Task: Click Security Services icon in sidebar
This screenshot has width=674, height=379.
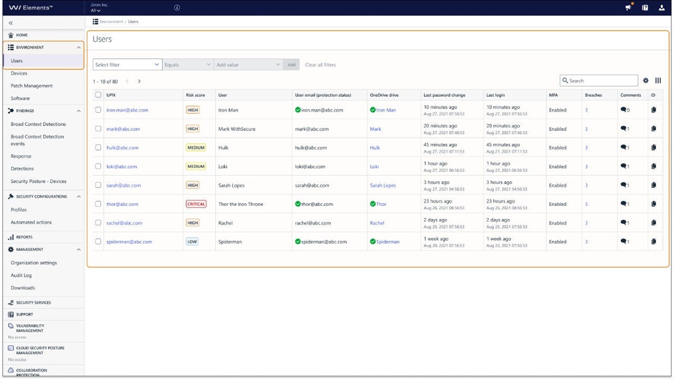Action: click(x=11, y=303)
